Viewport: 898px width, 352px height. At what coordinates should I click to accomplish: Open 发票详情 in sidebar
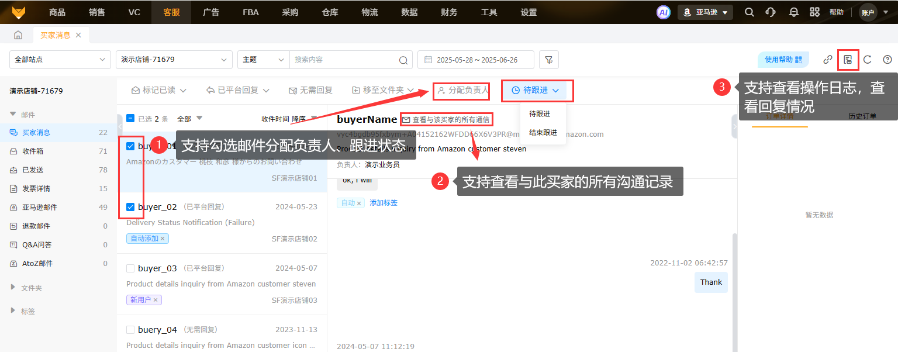click(58, 189)
